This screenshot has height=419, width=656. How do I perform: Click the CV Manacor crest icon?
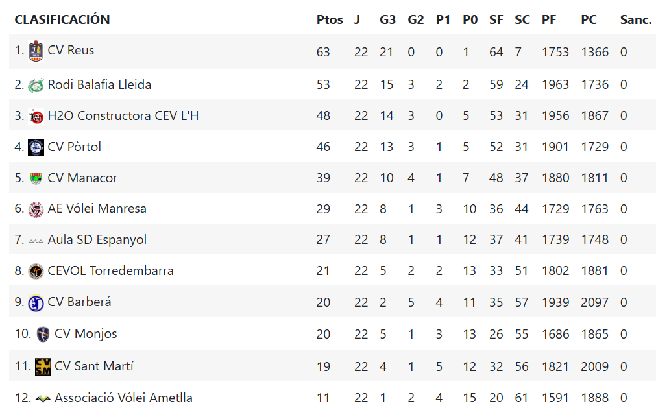point(36,178)
